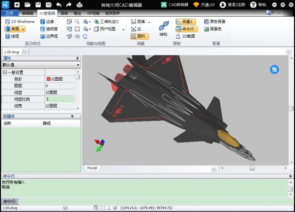
Task: Open the 默认值 properties dropdown
Action: coord(41,65)
